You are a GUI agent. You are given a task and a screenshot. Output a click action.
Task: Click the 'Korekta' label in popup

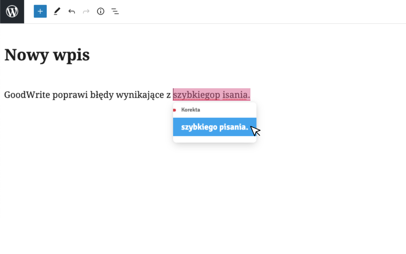coord(191,110)
